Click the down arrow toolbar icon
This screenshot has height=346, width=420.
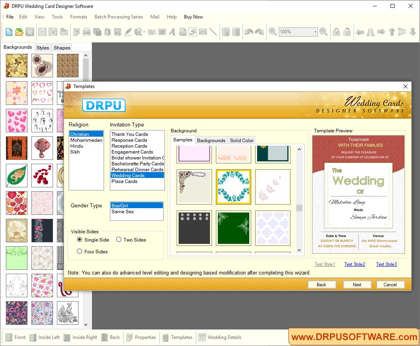(x=413, y=32)
